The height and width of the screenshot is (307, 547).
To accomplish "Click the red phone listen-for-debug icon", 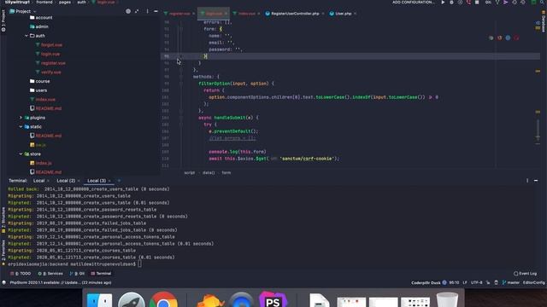I will pos(468,2).
